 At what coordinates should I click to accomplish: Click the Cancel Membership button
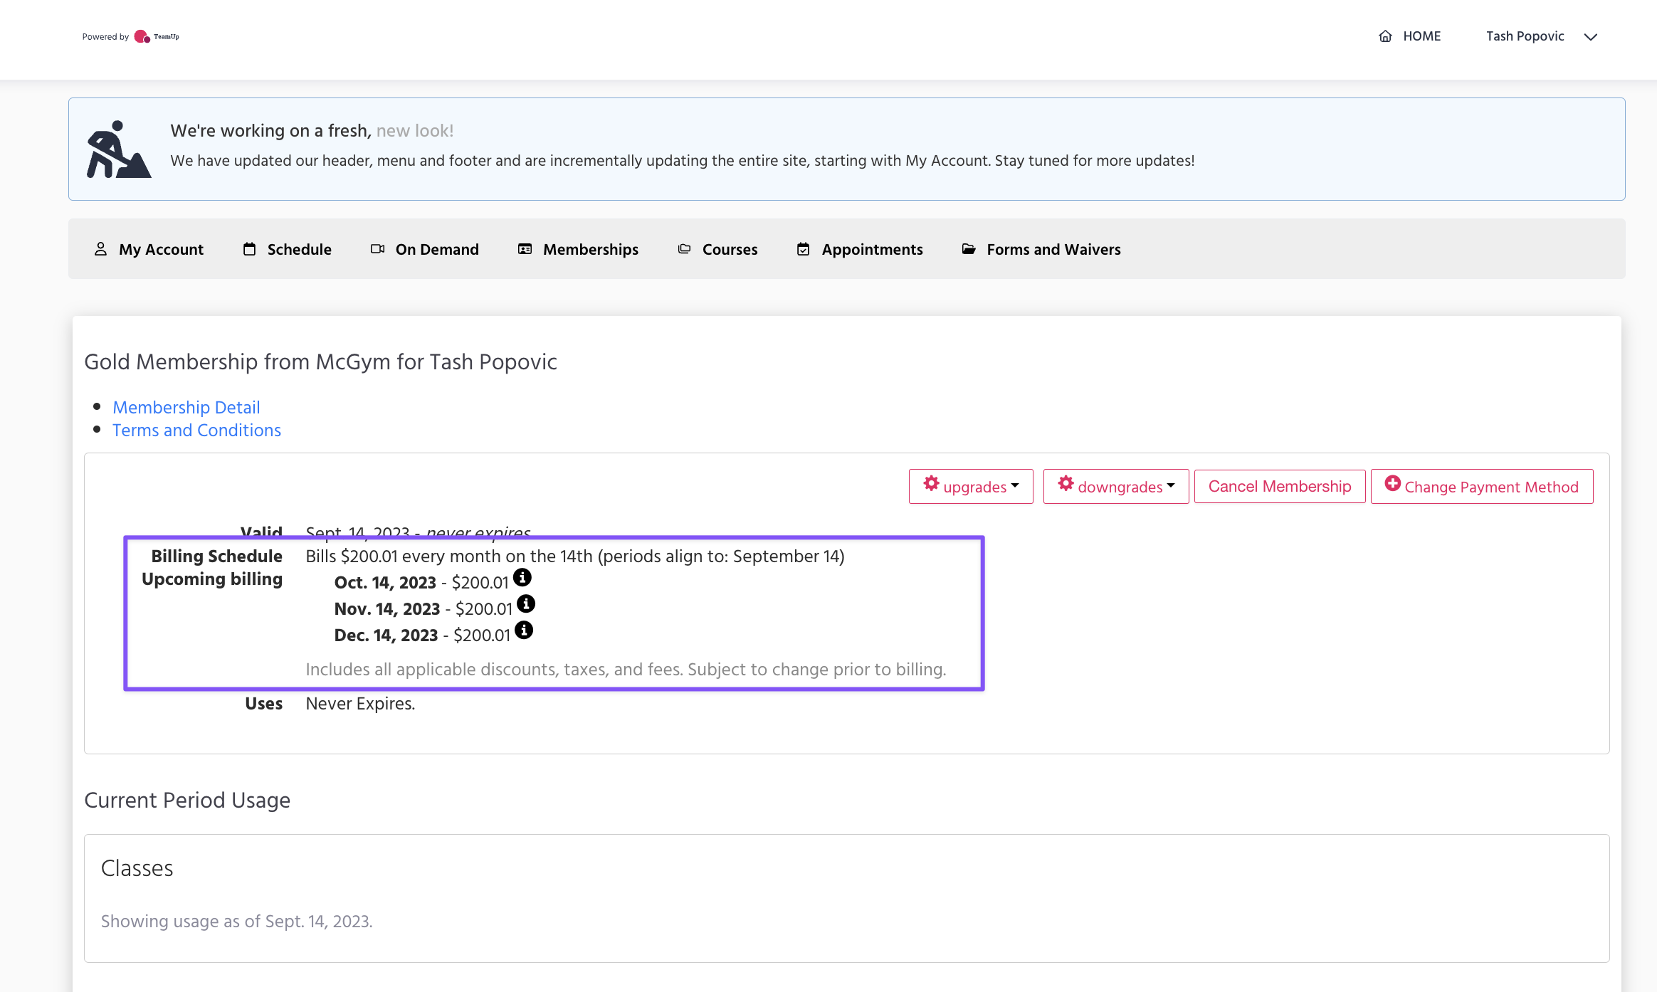1279,487
